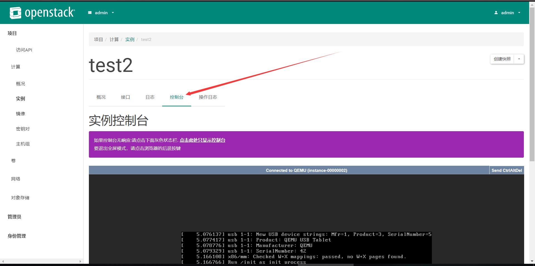
Task: Click the project list icon beside admin
Action: (90, 13)
